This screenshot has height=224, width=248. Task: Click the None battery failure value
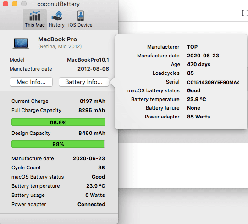pyautogui.click(x=193, y=108)
